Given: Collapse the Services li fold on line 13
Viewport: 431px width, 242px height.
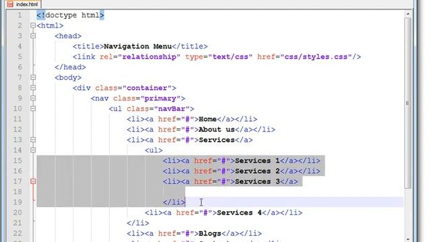Looking at the screenshot, I should (x=33, y=140).
